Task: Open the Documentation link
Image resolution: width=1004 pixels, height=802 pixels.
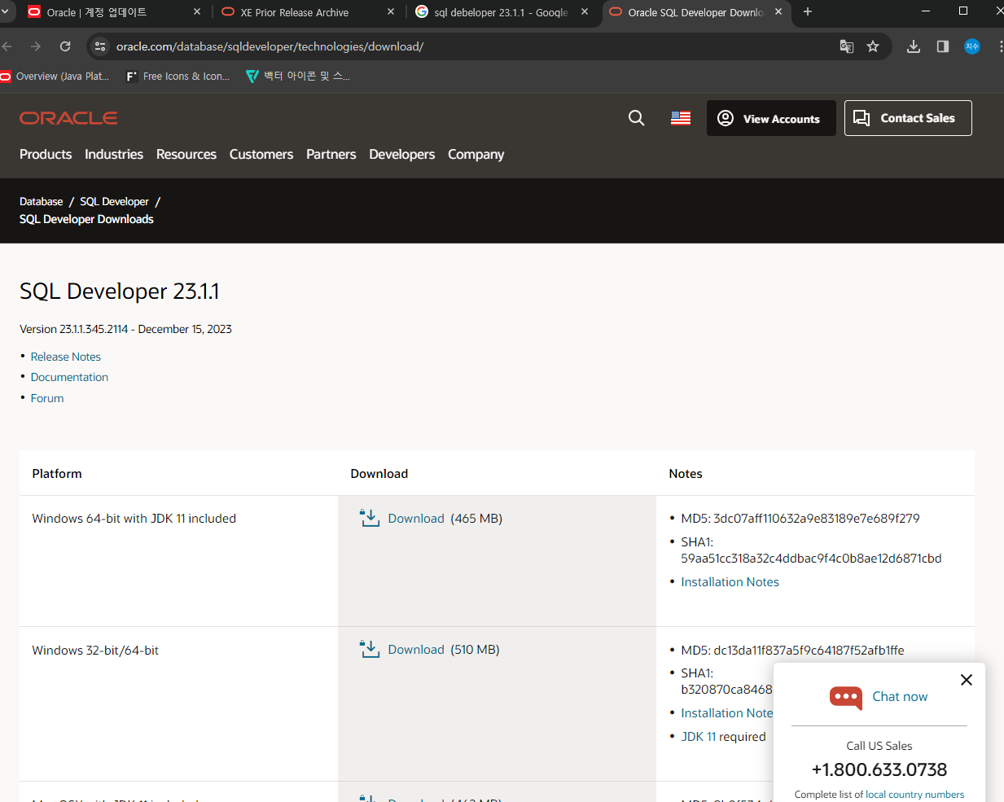Action: (x=69, y=377)
